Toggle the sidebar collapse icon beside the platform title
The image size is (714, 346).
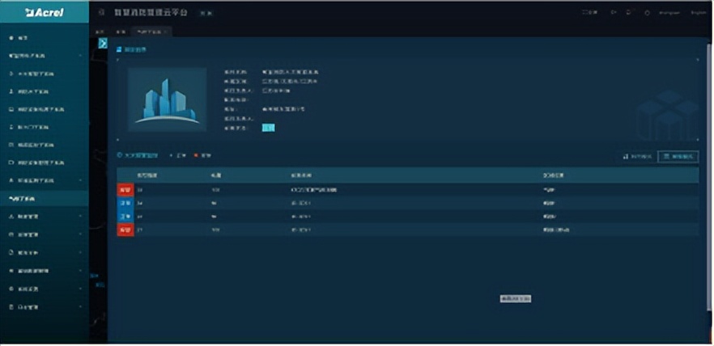101,13
